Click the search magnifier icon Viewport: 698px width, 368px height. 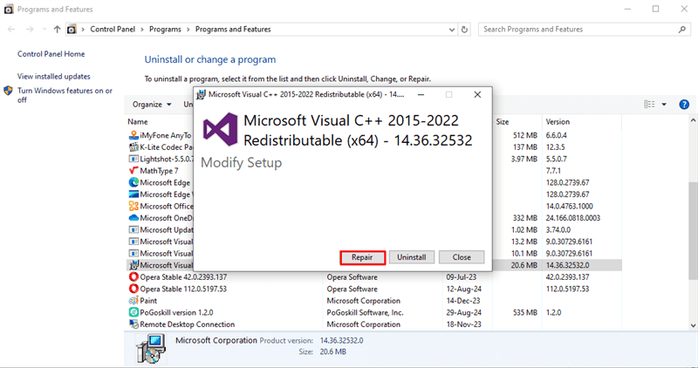pos(682,30)
